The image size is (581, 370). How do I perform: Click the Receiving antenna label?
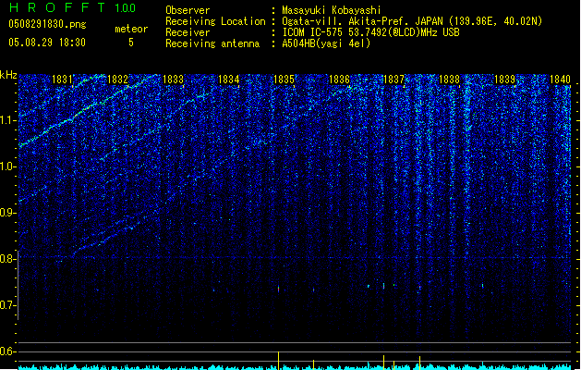pos(212,43)
